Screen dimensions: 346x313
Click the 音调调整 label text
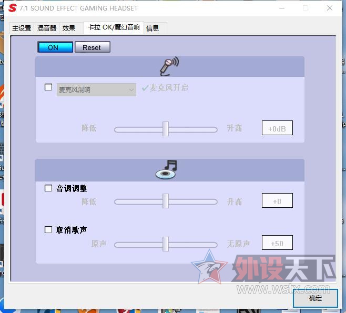tap(72, 188)
